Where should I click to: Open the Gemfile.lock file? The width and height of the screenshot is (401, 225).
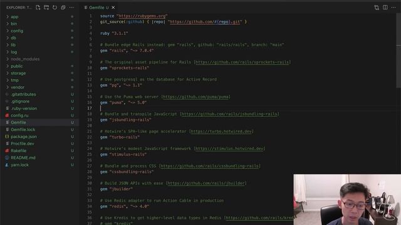23,129
